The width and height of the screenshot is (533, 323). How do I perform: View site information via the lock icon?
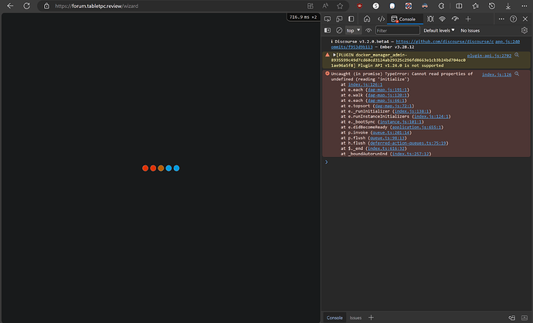coord(46,5)
